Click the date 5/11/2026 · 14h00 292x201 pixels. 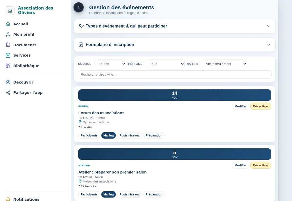click(91, 177)
